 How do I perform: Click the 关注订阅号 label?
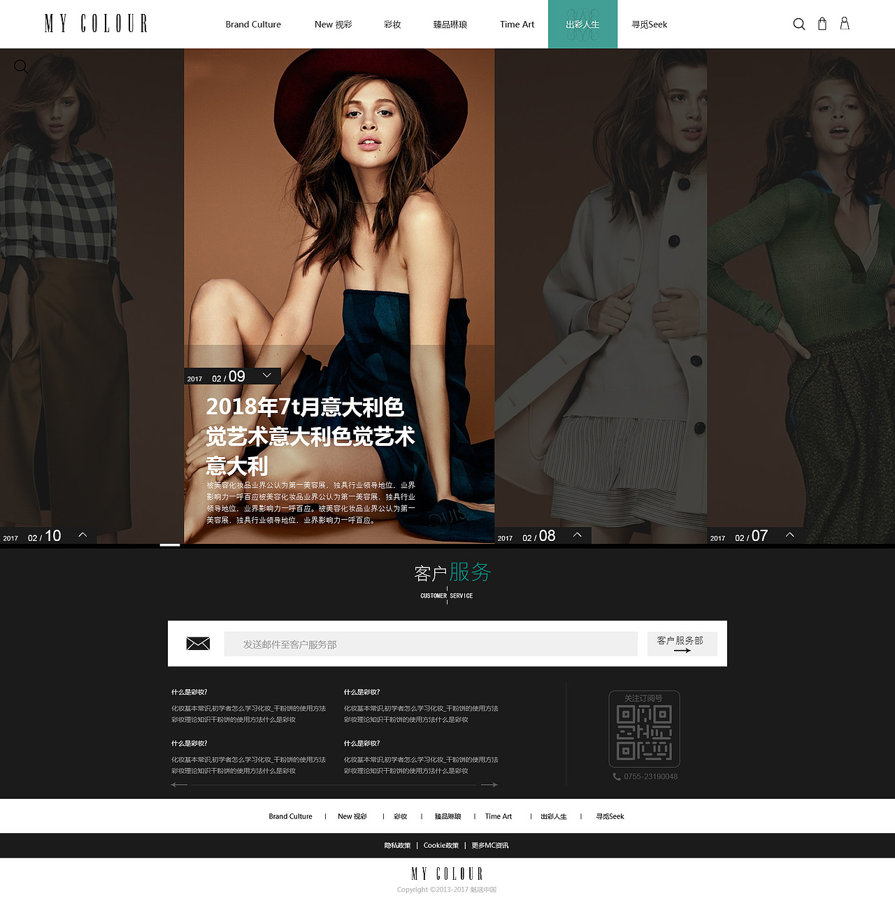point(643,698)
